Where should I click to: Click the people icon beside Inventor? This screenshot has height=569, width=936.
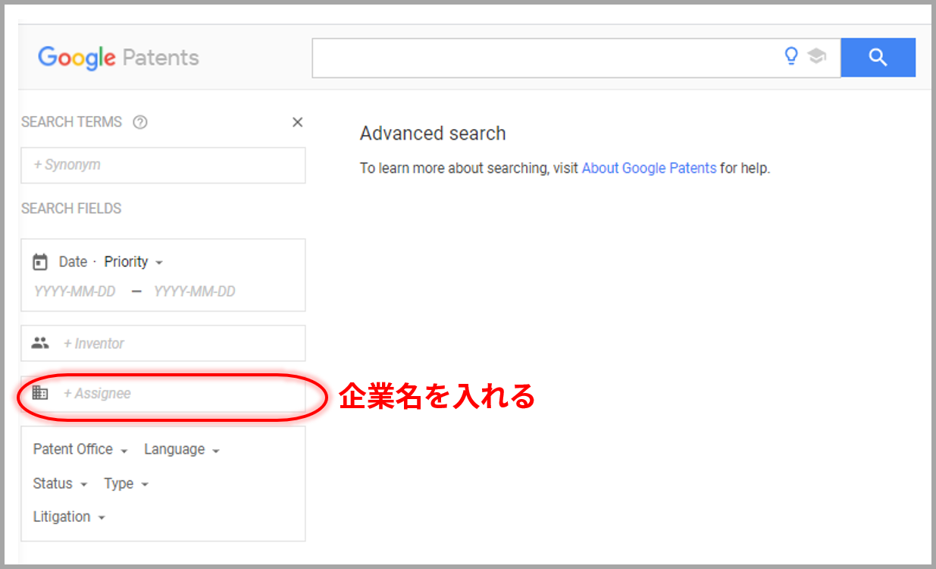click(40, 343)
